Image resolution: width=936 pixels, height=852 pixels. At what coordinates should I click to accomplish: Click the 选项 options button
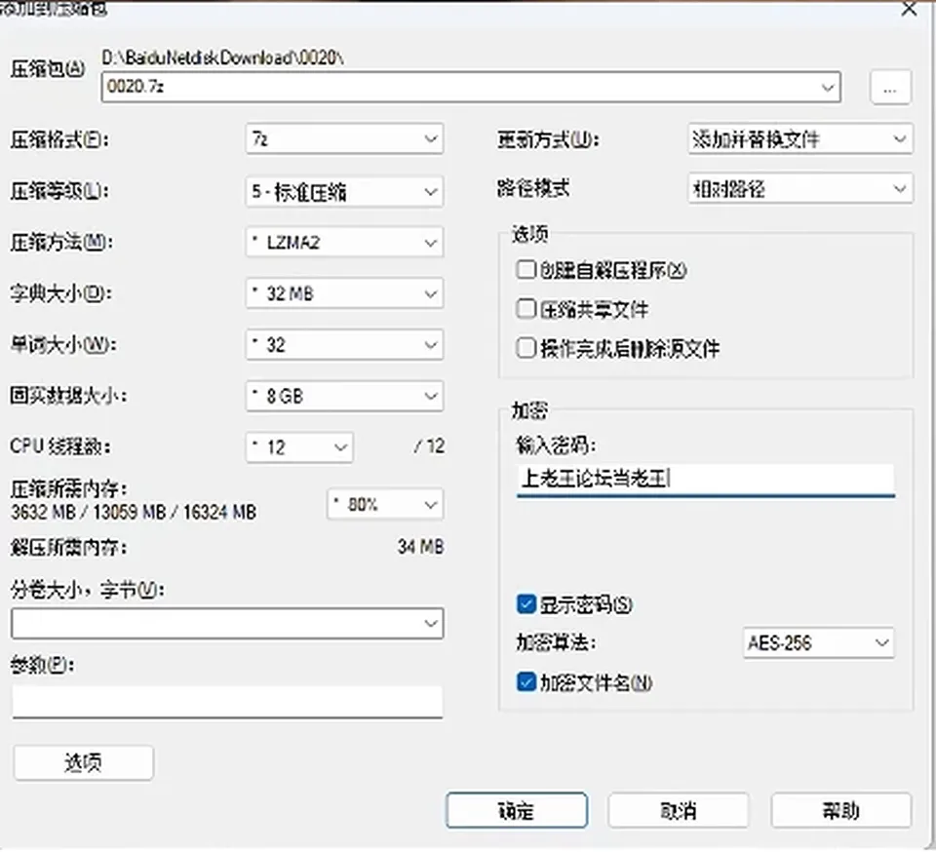tap(84, 762)
